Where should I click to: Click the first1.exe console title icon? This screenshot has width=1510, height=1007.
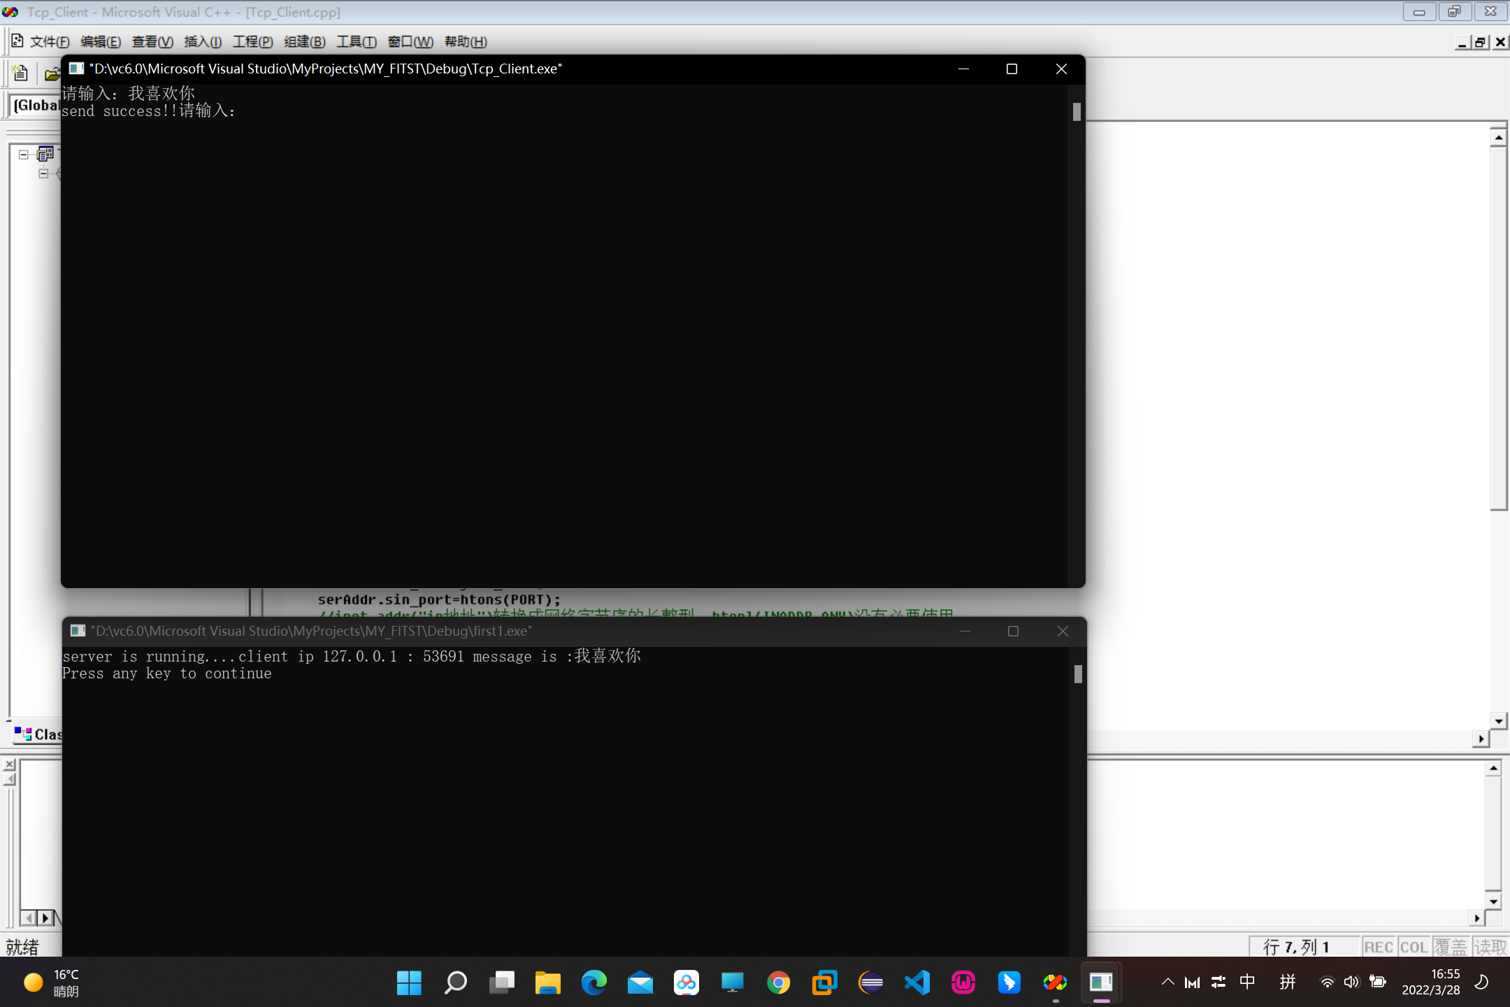78,631
